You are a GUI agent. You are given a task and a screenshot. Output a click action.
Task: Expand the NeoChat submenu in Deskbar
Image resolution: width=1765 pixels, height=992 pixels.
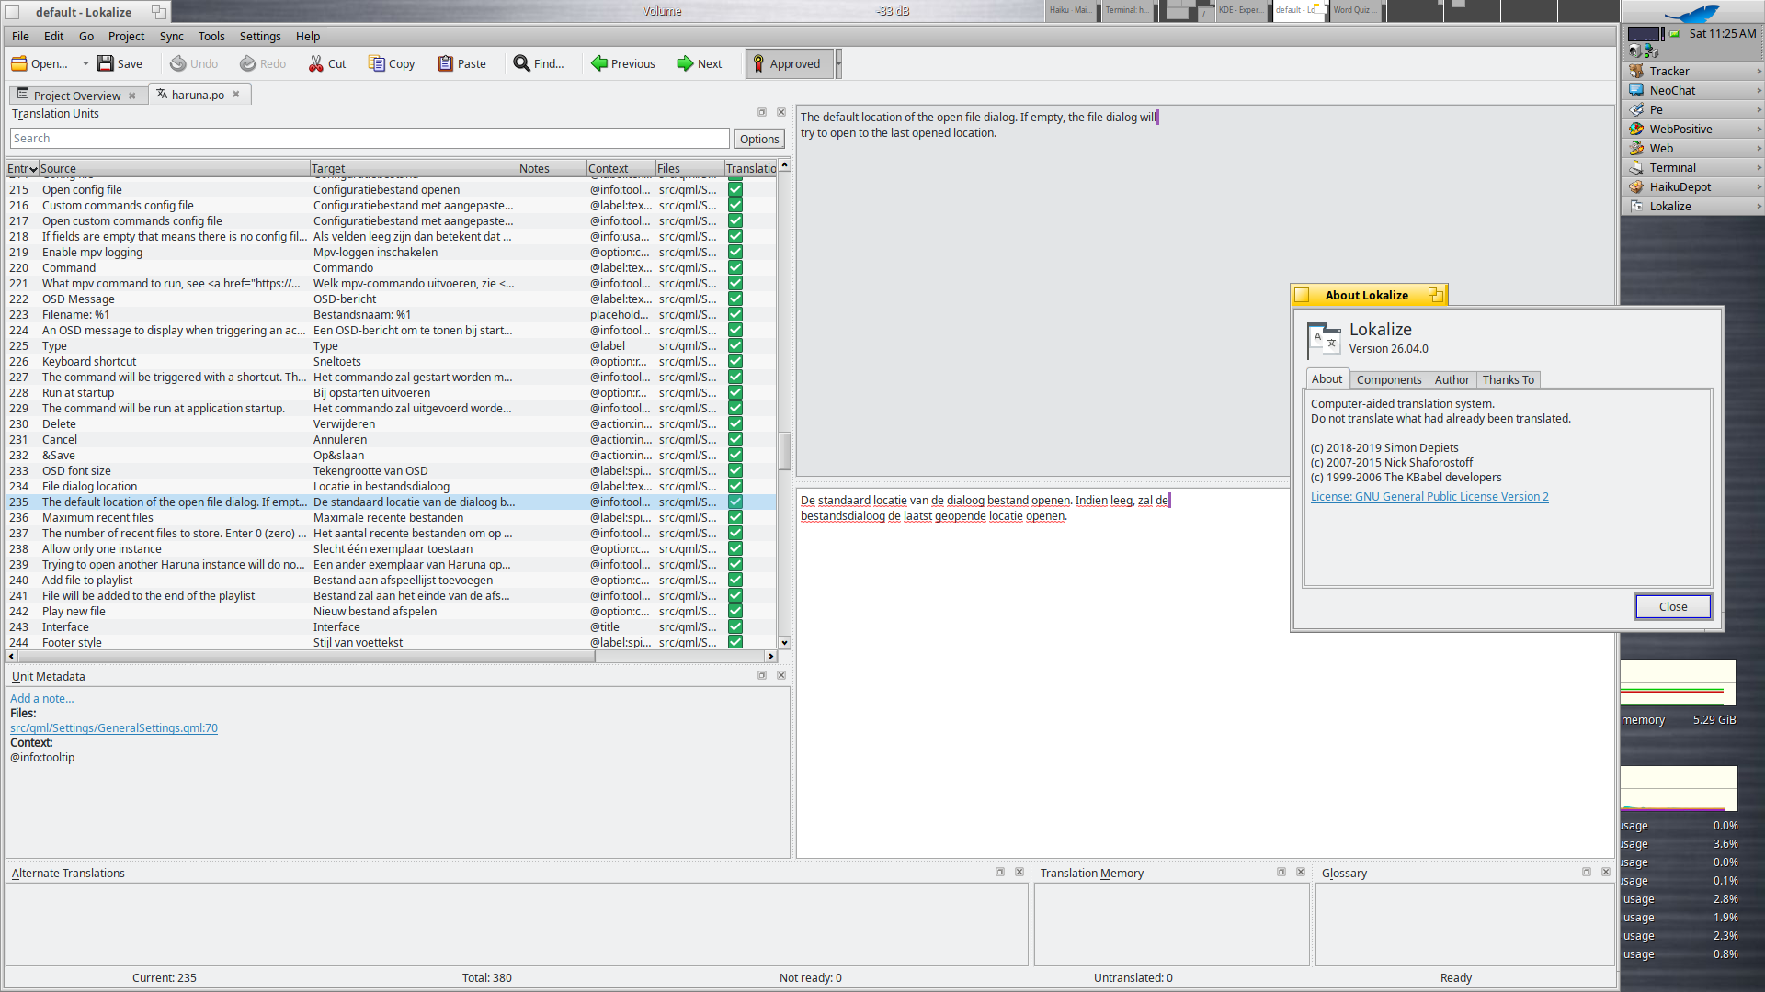point(1759,91)
